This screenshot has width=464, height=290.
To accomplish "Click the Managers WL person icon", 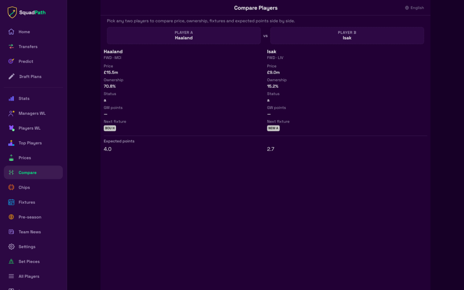I will [x=11, y=113].
